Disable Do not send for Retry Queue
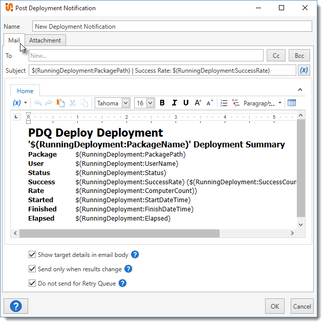Viewport: 325px width, 325px height. click(32, 283)
